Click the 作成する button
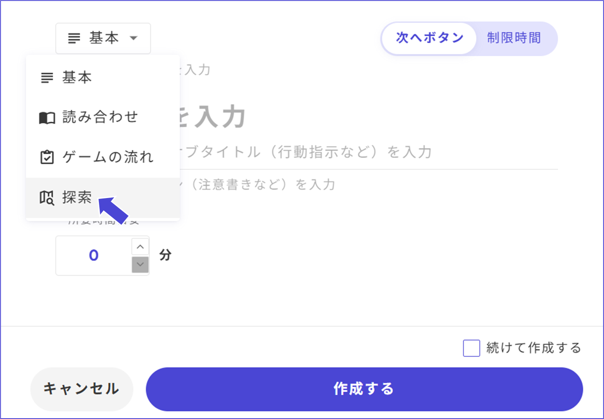The width and height of the screenshot is (604, 419). [364, 389]
